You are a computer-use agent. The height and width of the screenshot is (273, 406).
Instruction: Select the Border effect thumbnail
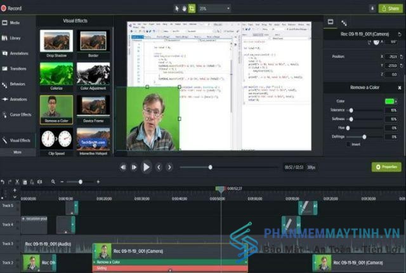[x=93, y=44]
